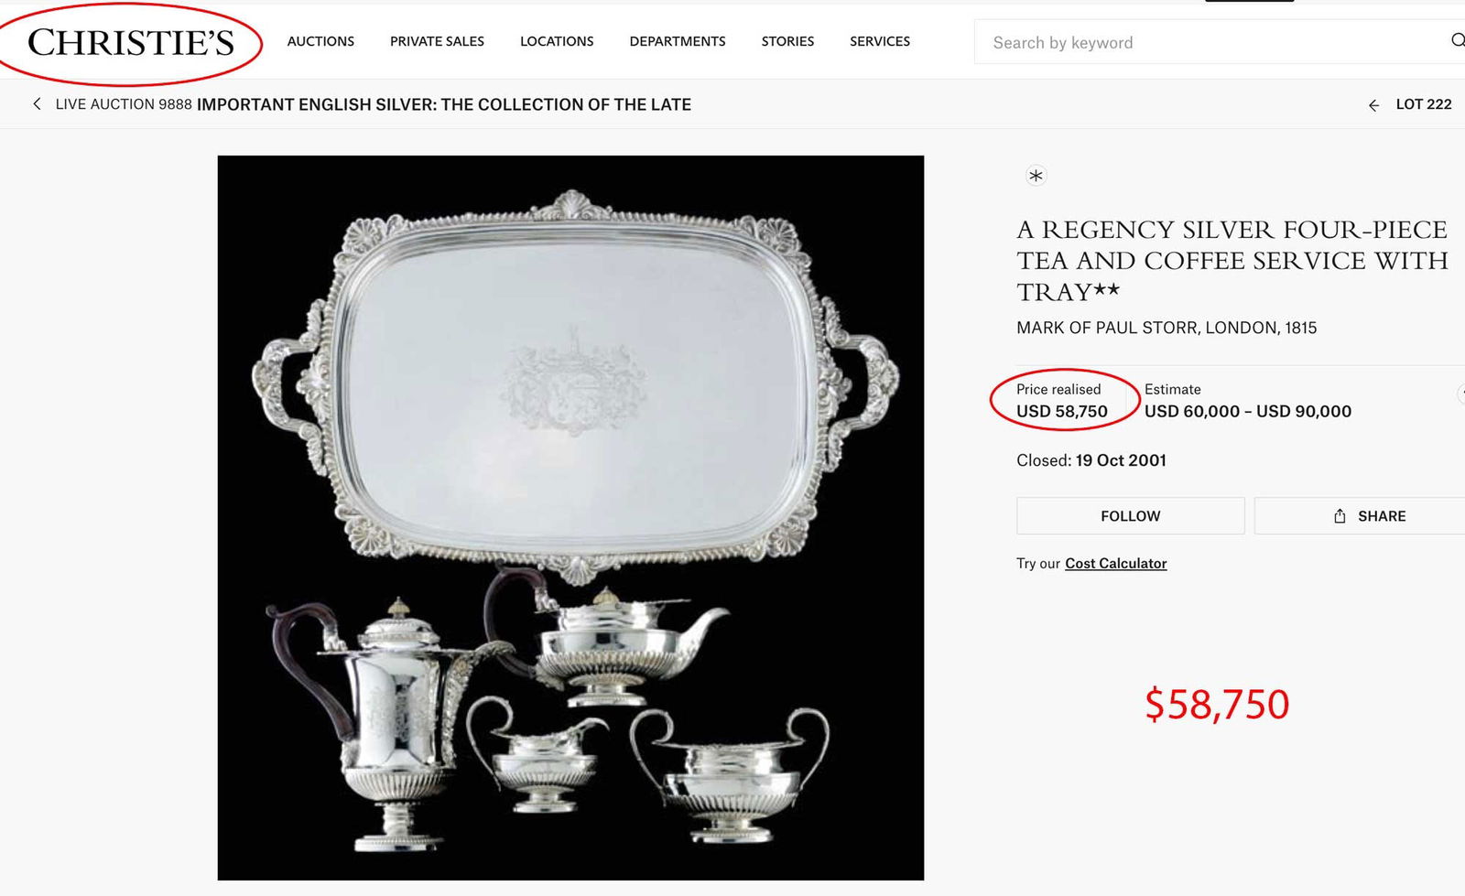Open the Cost Calculator link
The height and width of the screenshot is (896, 1465).
click(x=1114, y=563)
